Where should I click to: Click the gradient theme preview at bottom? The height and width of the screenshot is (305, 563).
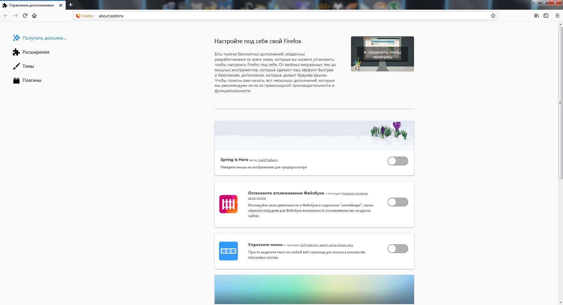[314, 289]
